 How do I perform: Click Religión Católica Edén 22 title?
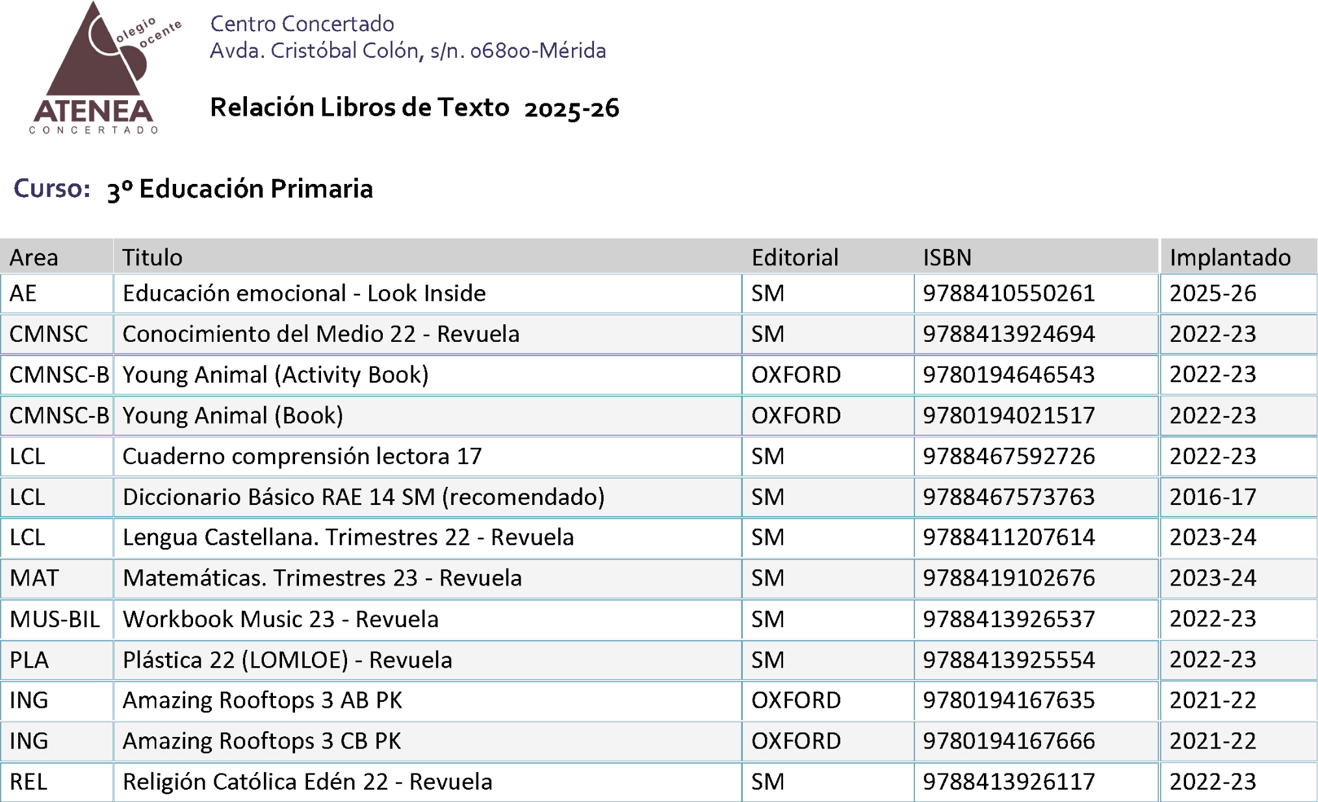(x=307, y=782)
